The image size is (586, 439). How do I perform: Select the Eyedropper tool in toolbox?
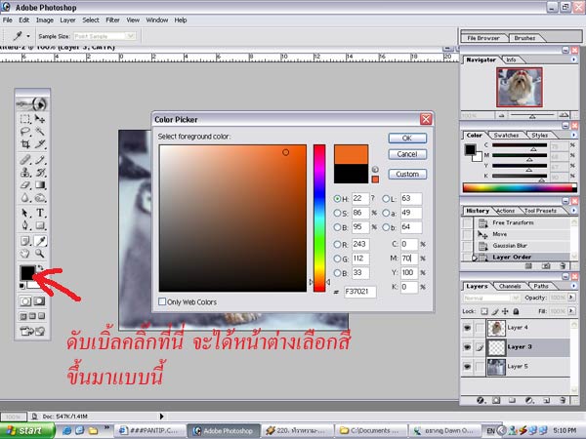[40, 241]
